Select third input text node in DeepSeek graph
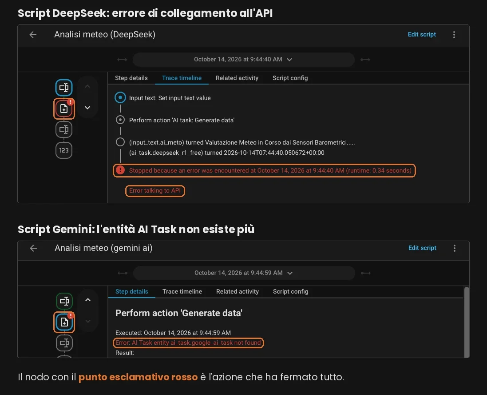The height and width of the screenshot is (395, 487). (64, 129)
